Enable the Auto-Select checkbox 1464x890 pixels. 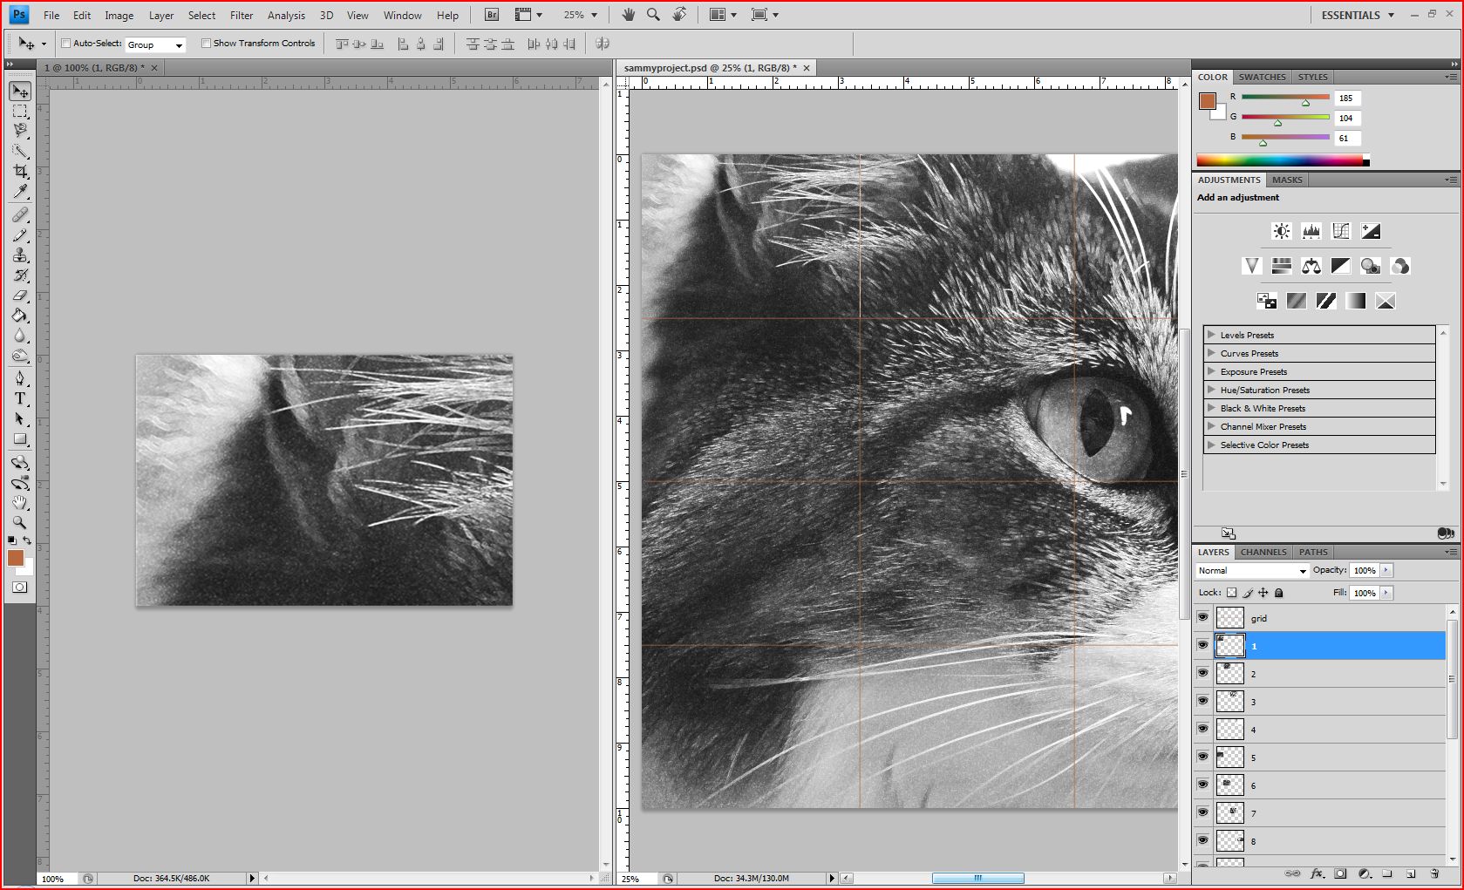click(65, 43)
